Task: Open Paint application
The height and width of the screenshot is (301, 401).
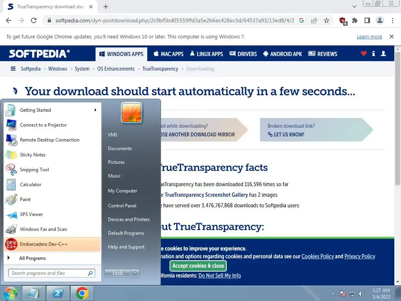Action: 52,199
